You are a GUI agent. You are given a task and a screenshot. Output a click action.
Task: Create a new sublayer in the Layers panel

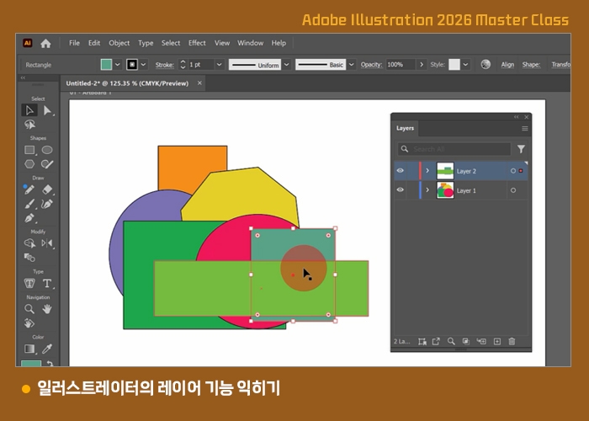(x=481, y=341)
